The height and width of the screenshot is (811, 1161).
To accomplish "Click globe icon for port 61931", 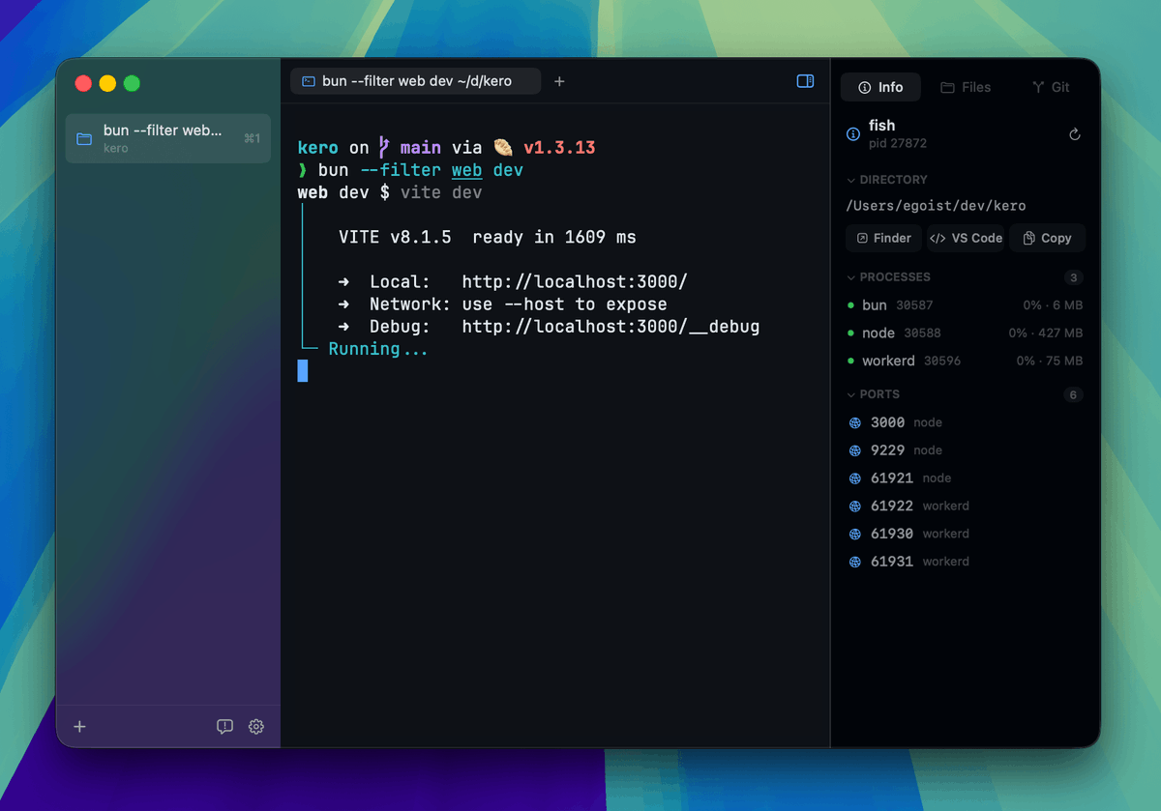I will tap(855, 562).
